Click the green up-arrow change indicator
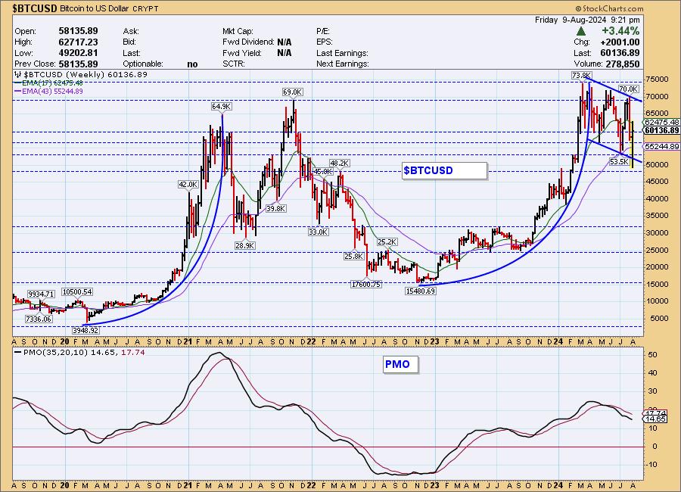The image size is (681, 492). click(581, 31)
